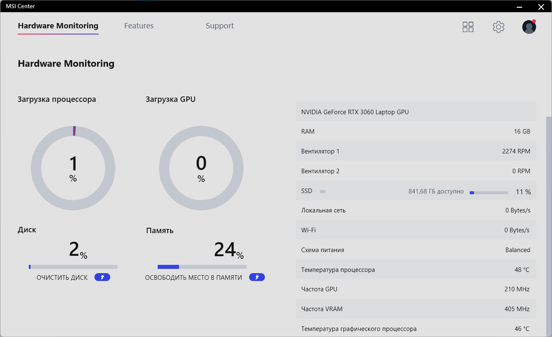
Task: Click ОСВОБОДИТЬ МЕСТО В ПАМЯТИ label
Action: (194, 278)
